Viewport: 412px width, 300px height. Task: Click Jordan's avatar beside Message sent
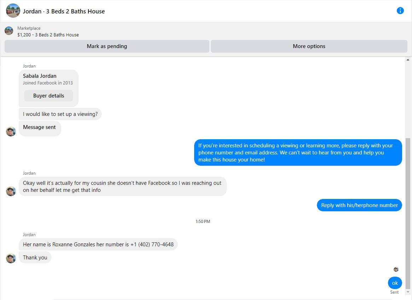11,131
